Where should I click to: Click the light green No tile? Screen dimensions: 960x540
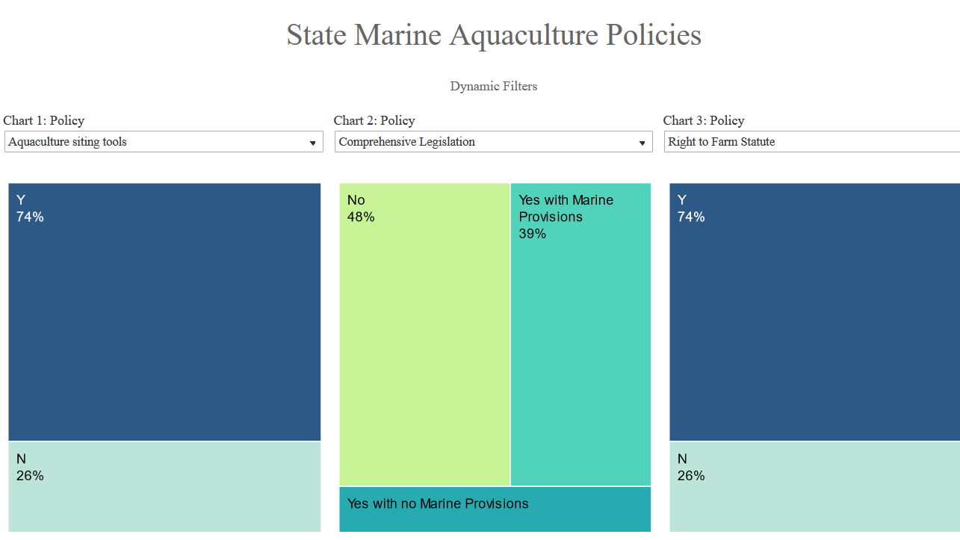tap(424, 336)
